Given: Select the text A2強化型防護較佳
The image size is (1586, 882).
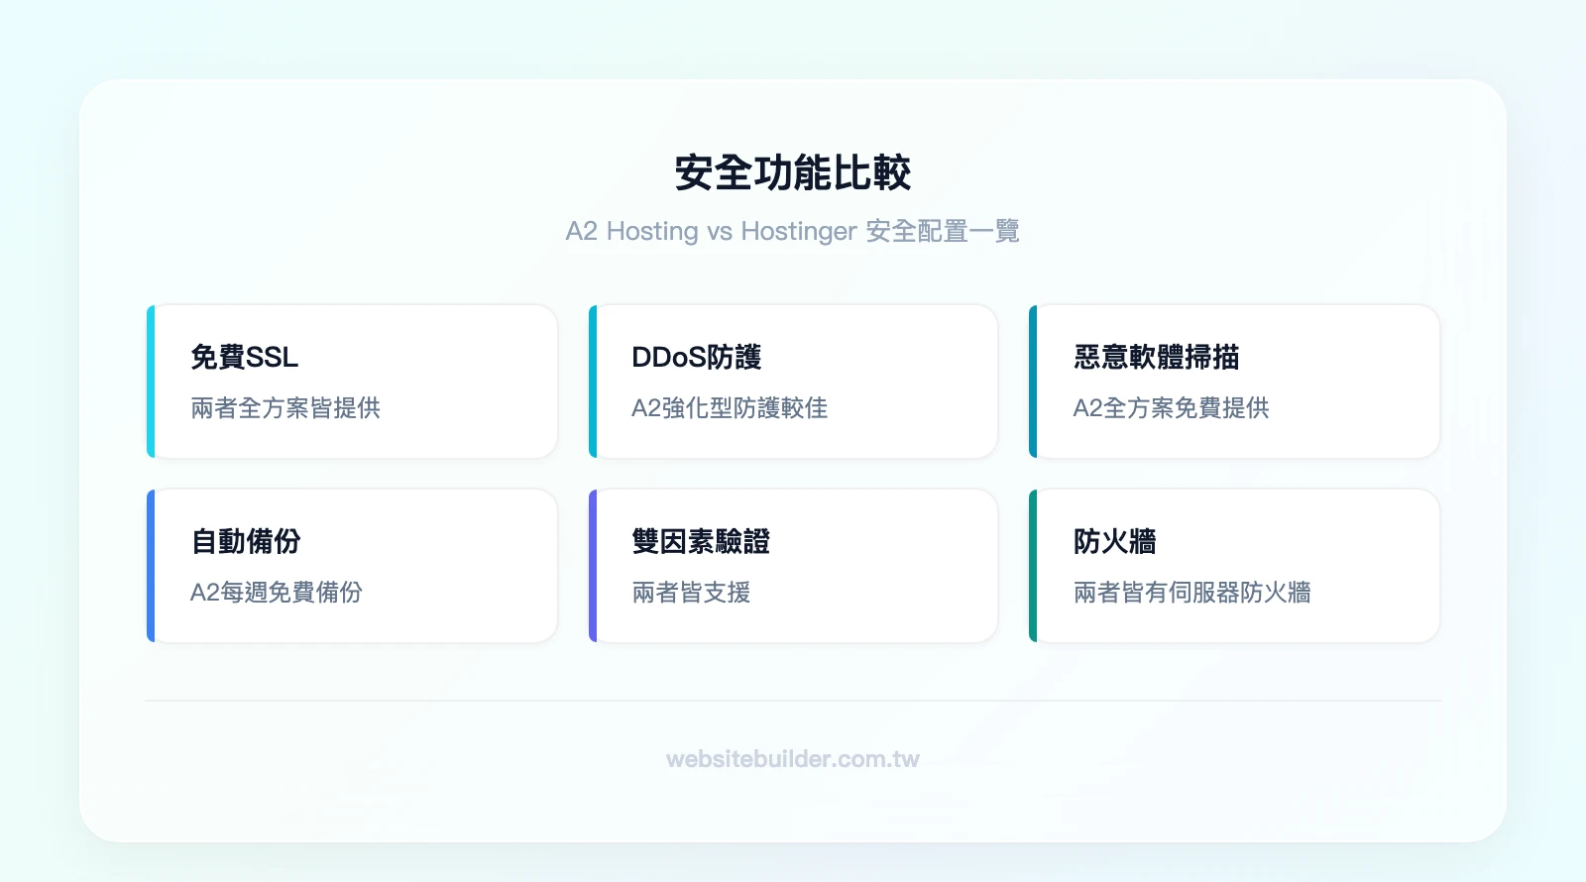Looking at the screenshot, I should (730, 408).
